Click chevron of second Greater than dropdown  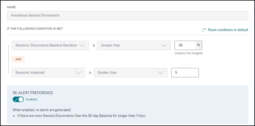tap(160, 73)
